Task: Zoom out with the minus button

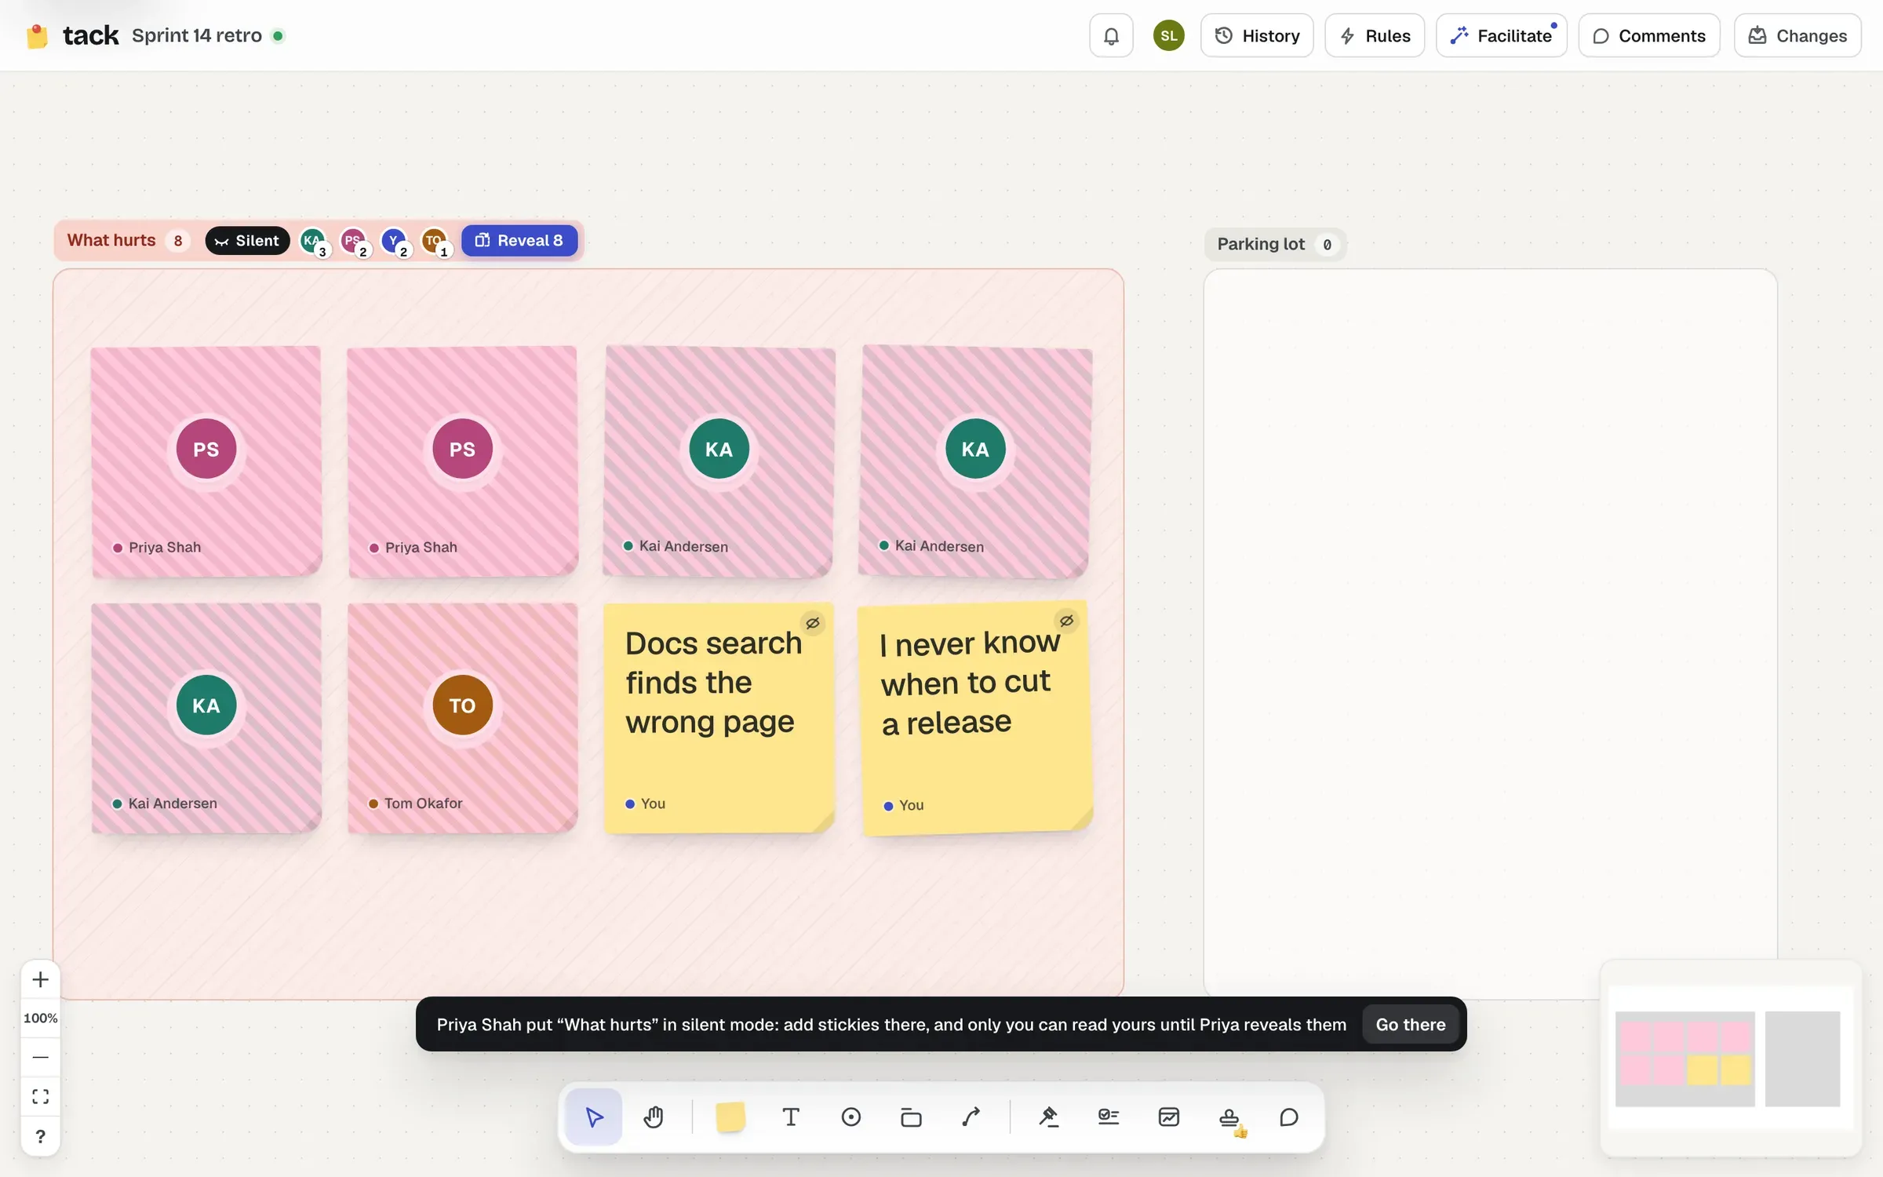Action: (41, 1057)
